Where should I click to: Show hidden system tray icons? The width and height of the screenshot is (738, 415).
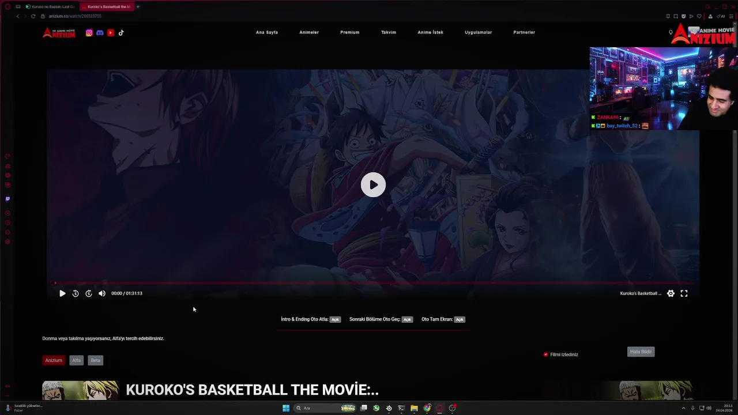(x=683, y=408)
